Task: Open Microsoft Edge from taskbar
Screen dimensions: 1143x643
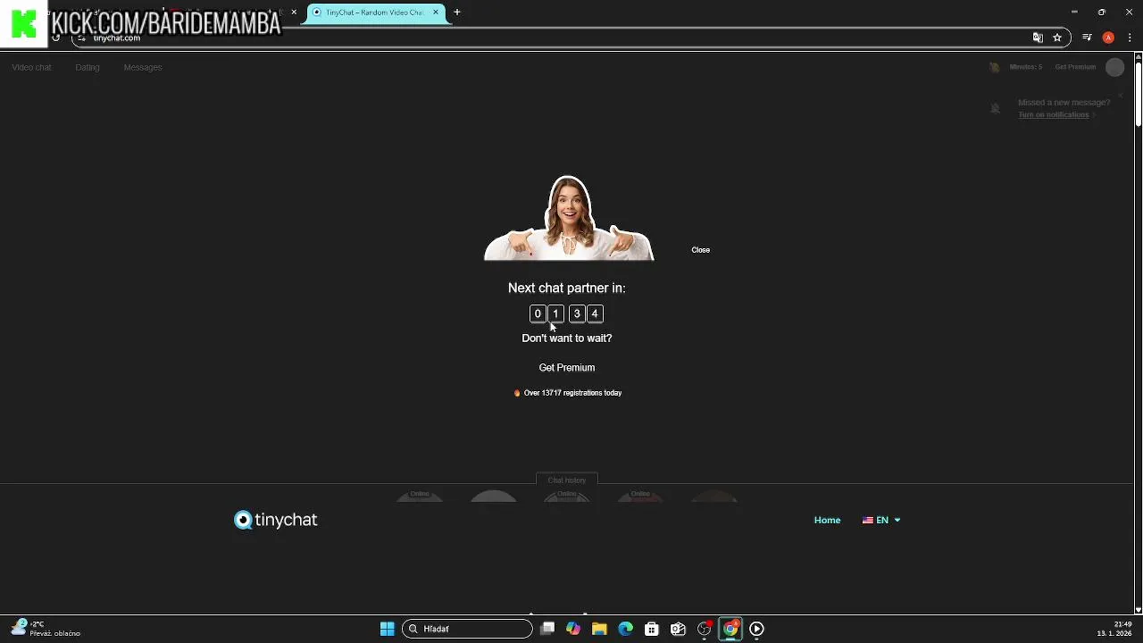Action: 625,629
